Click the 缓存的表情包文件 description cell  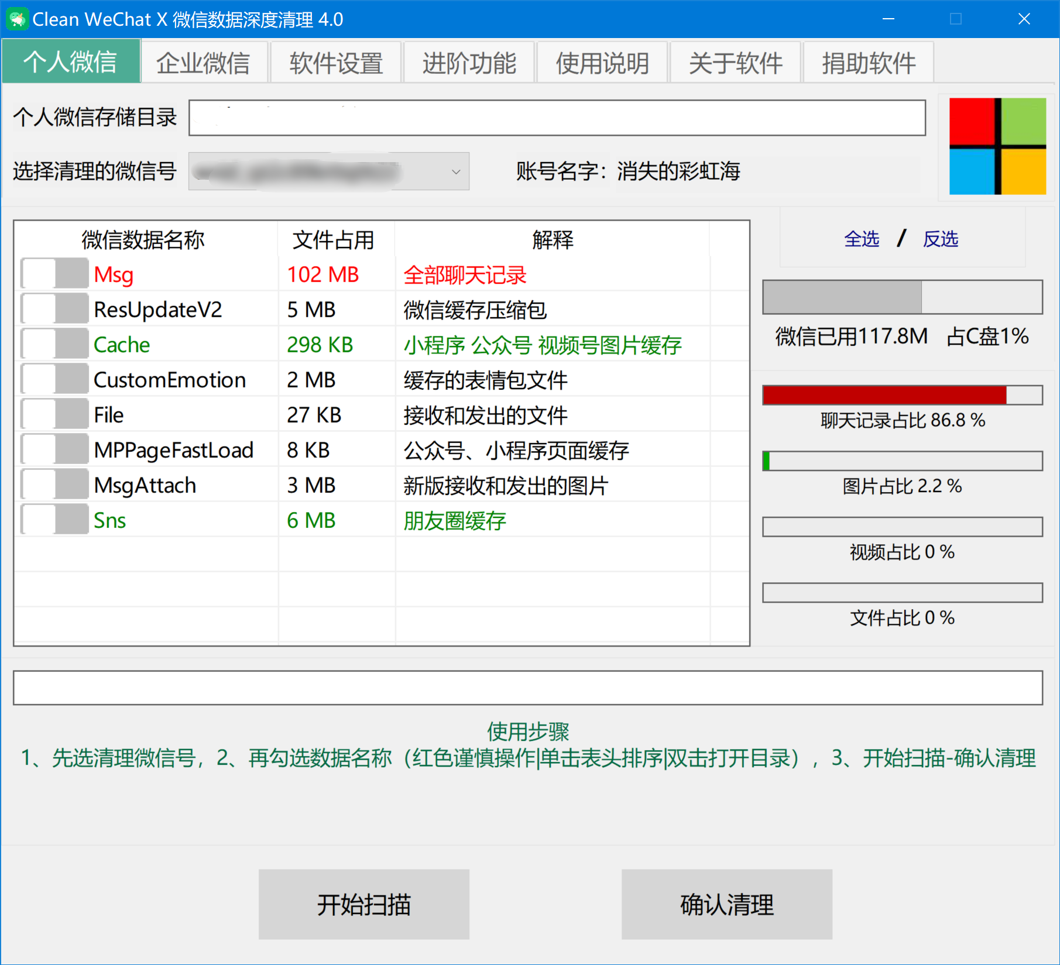click(x=486, y=380)
